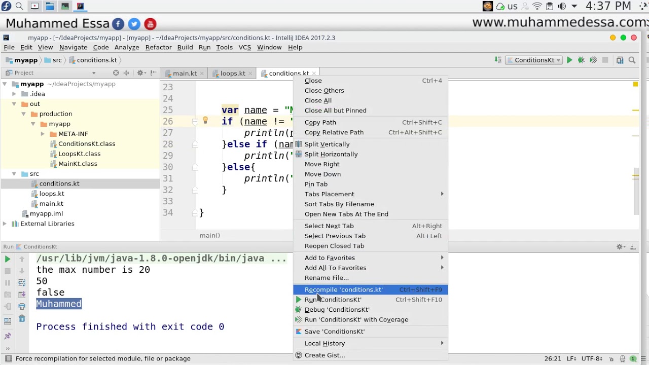Click the line separator LF status widget
This screenshot has height=365, width=649.
(x=570, y=358)
